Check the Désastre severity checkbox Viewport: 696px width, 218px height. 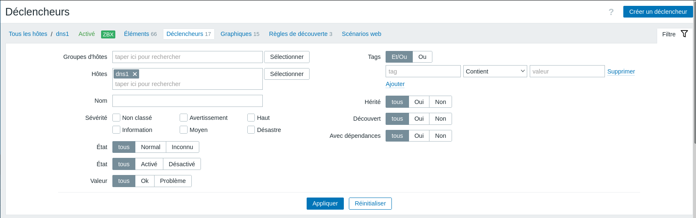[251, 130]
